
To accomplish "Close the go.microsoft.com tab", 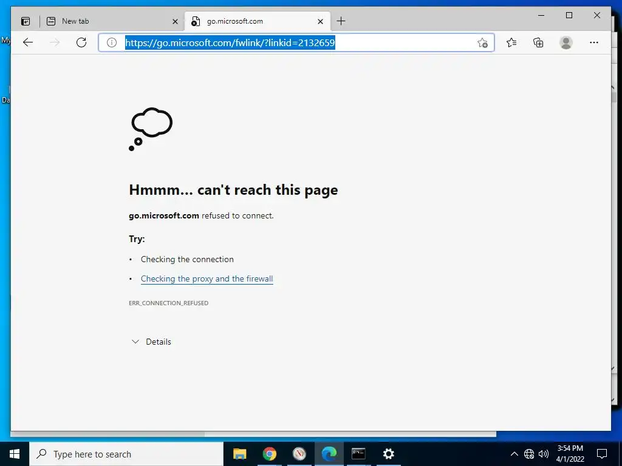I will (x=321, y=21).
